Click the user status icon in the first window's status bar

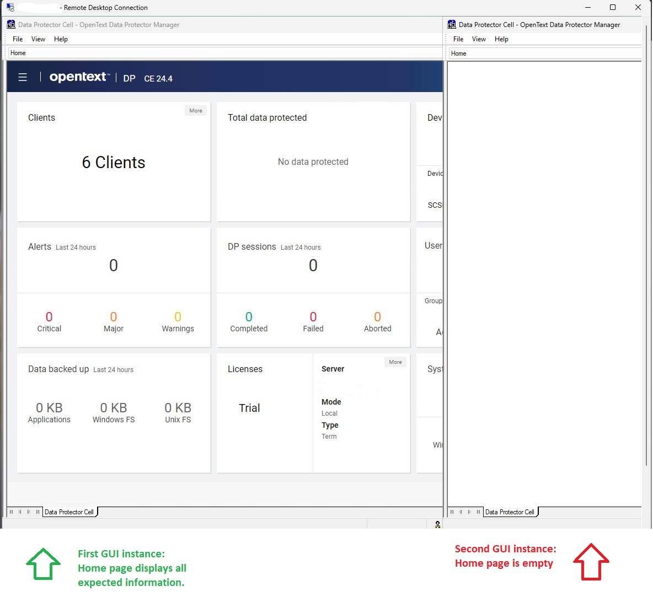pyautogui.click(x=437, y=525)
